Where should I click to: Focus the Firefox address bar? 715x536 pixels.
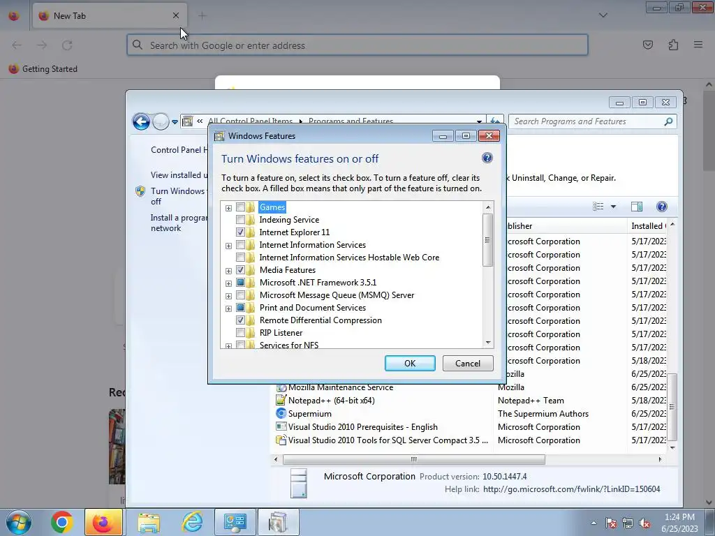tap(357, 45)
